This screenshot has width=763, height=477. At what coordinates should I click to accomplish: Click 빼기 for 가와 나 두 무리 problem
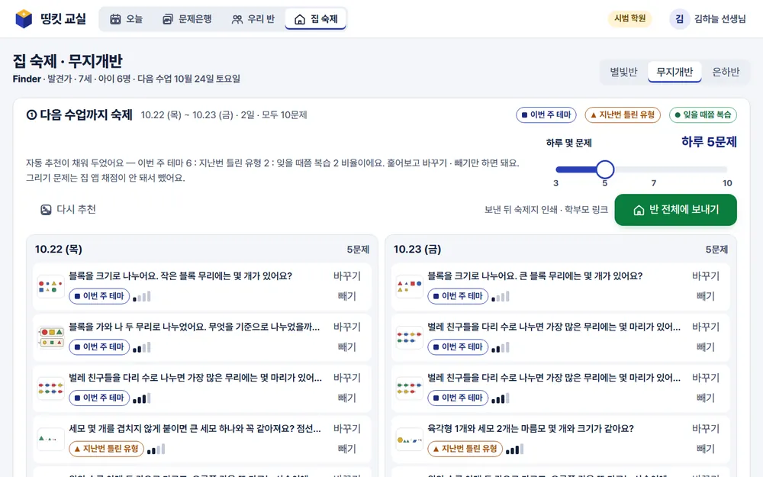[347, 347]
